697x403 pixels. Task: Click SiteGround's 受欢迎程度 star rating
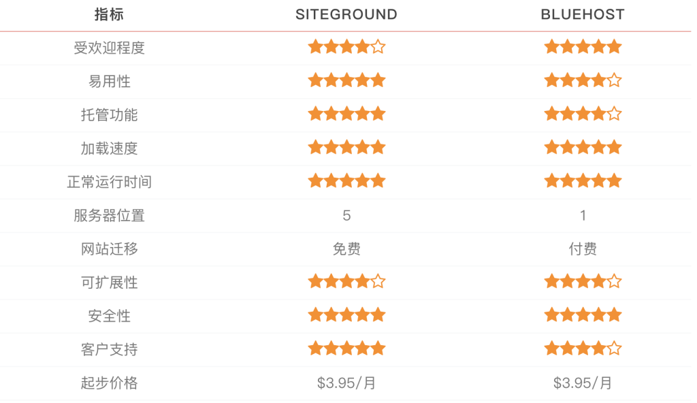point(346,47)
